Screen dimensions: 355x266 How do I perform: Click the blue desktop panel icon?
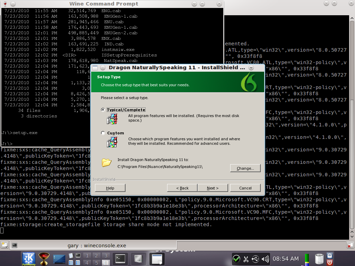pyautogui.click(x=59, y=259)
